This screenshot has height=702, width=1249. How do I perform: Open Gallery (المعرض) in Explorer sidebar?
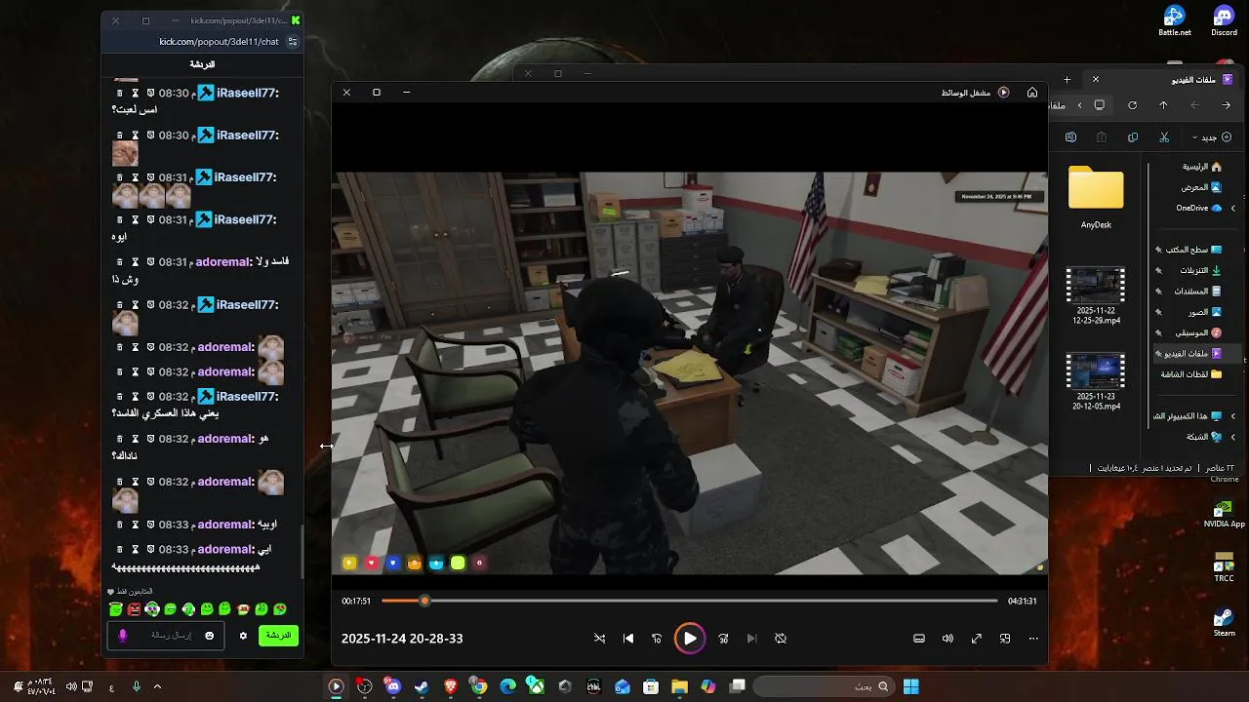[x=1200, y=187]
